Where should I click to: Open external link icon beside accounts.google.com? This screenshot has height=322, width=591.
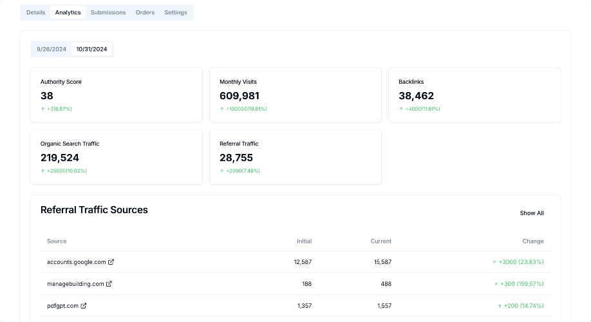click(x=111, y=262)
